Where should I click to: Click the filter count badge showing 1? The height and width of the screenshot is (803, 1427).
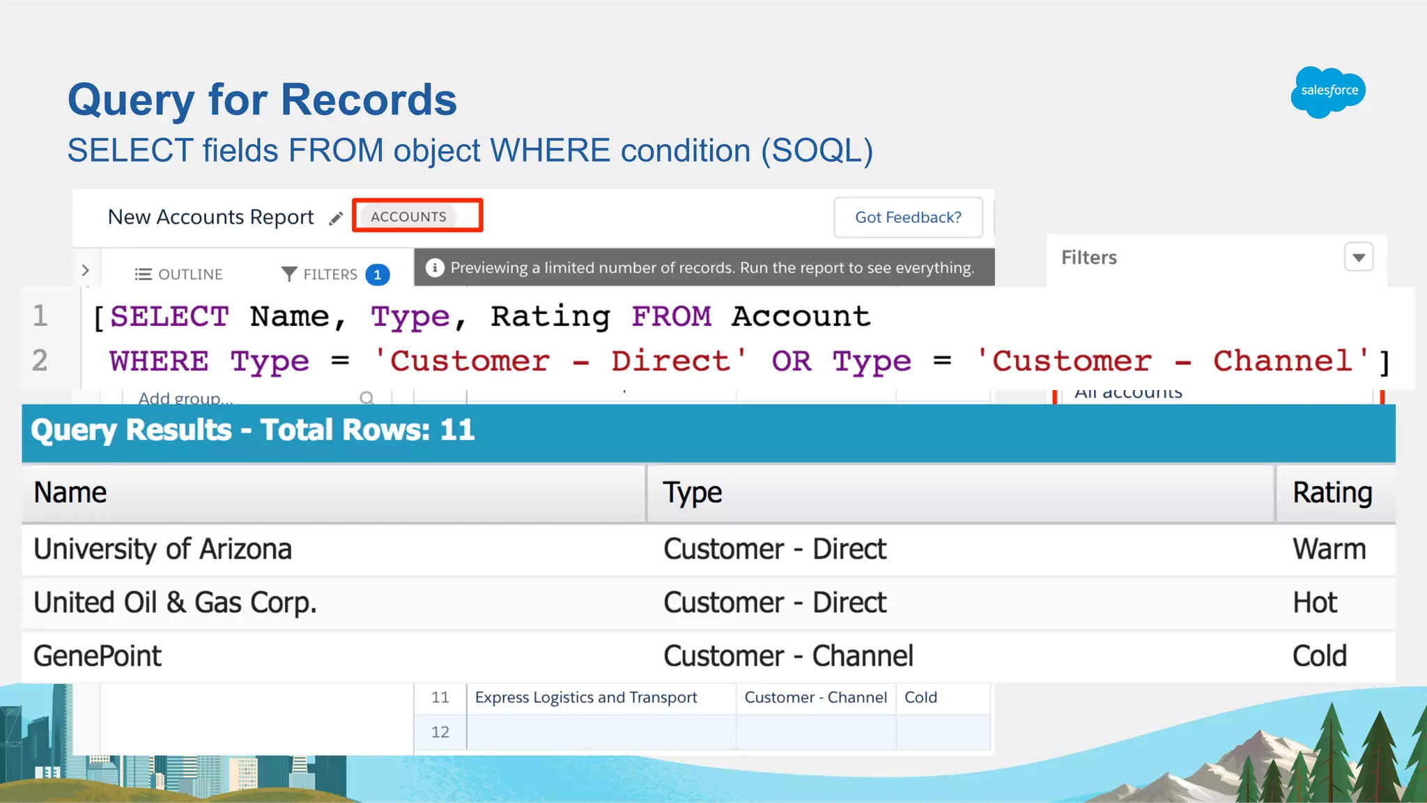(377, 274)
